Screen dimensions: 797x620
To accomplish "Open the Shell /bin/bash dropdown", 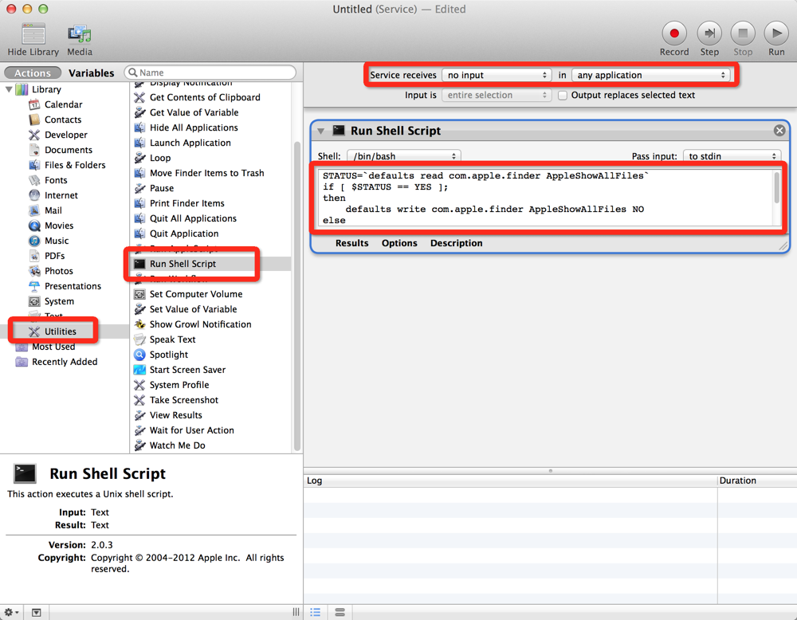I will pyautogui.click(x=404, y=156).
